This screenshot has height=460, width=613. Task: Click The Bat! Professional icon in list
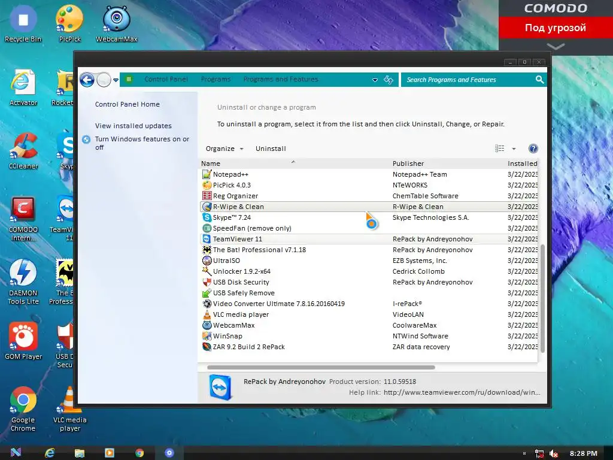[207, 250]
